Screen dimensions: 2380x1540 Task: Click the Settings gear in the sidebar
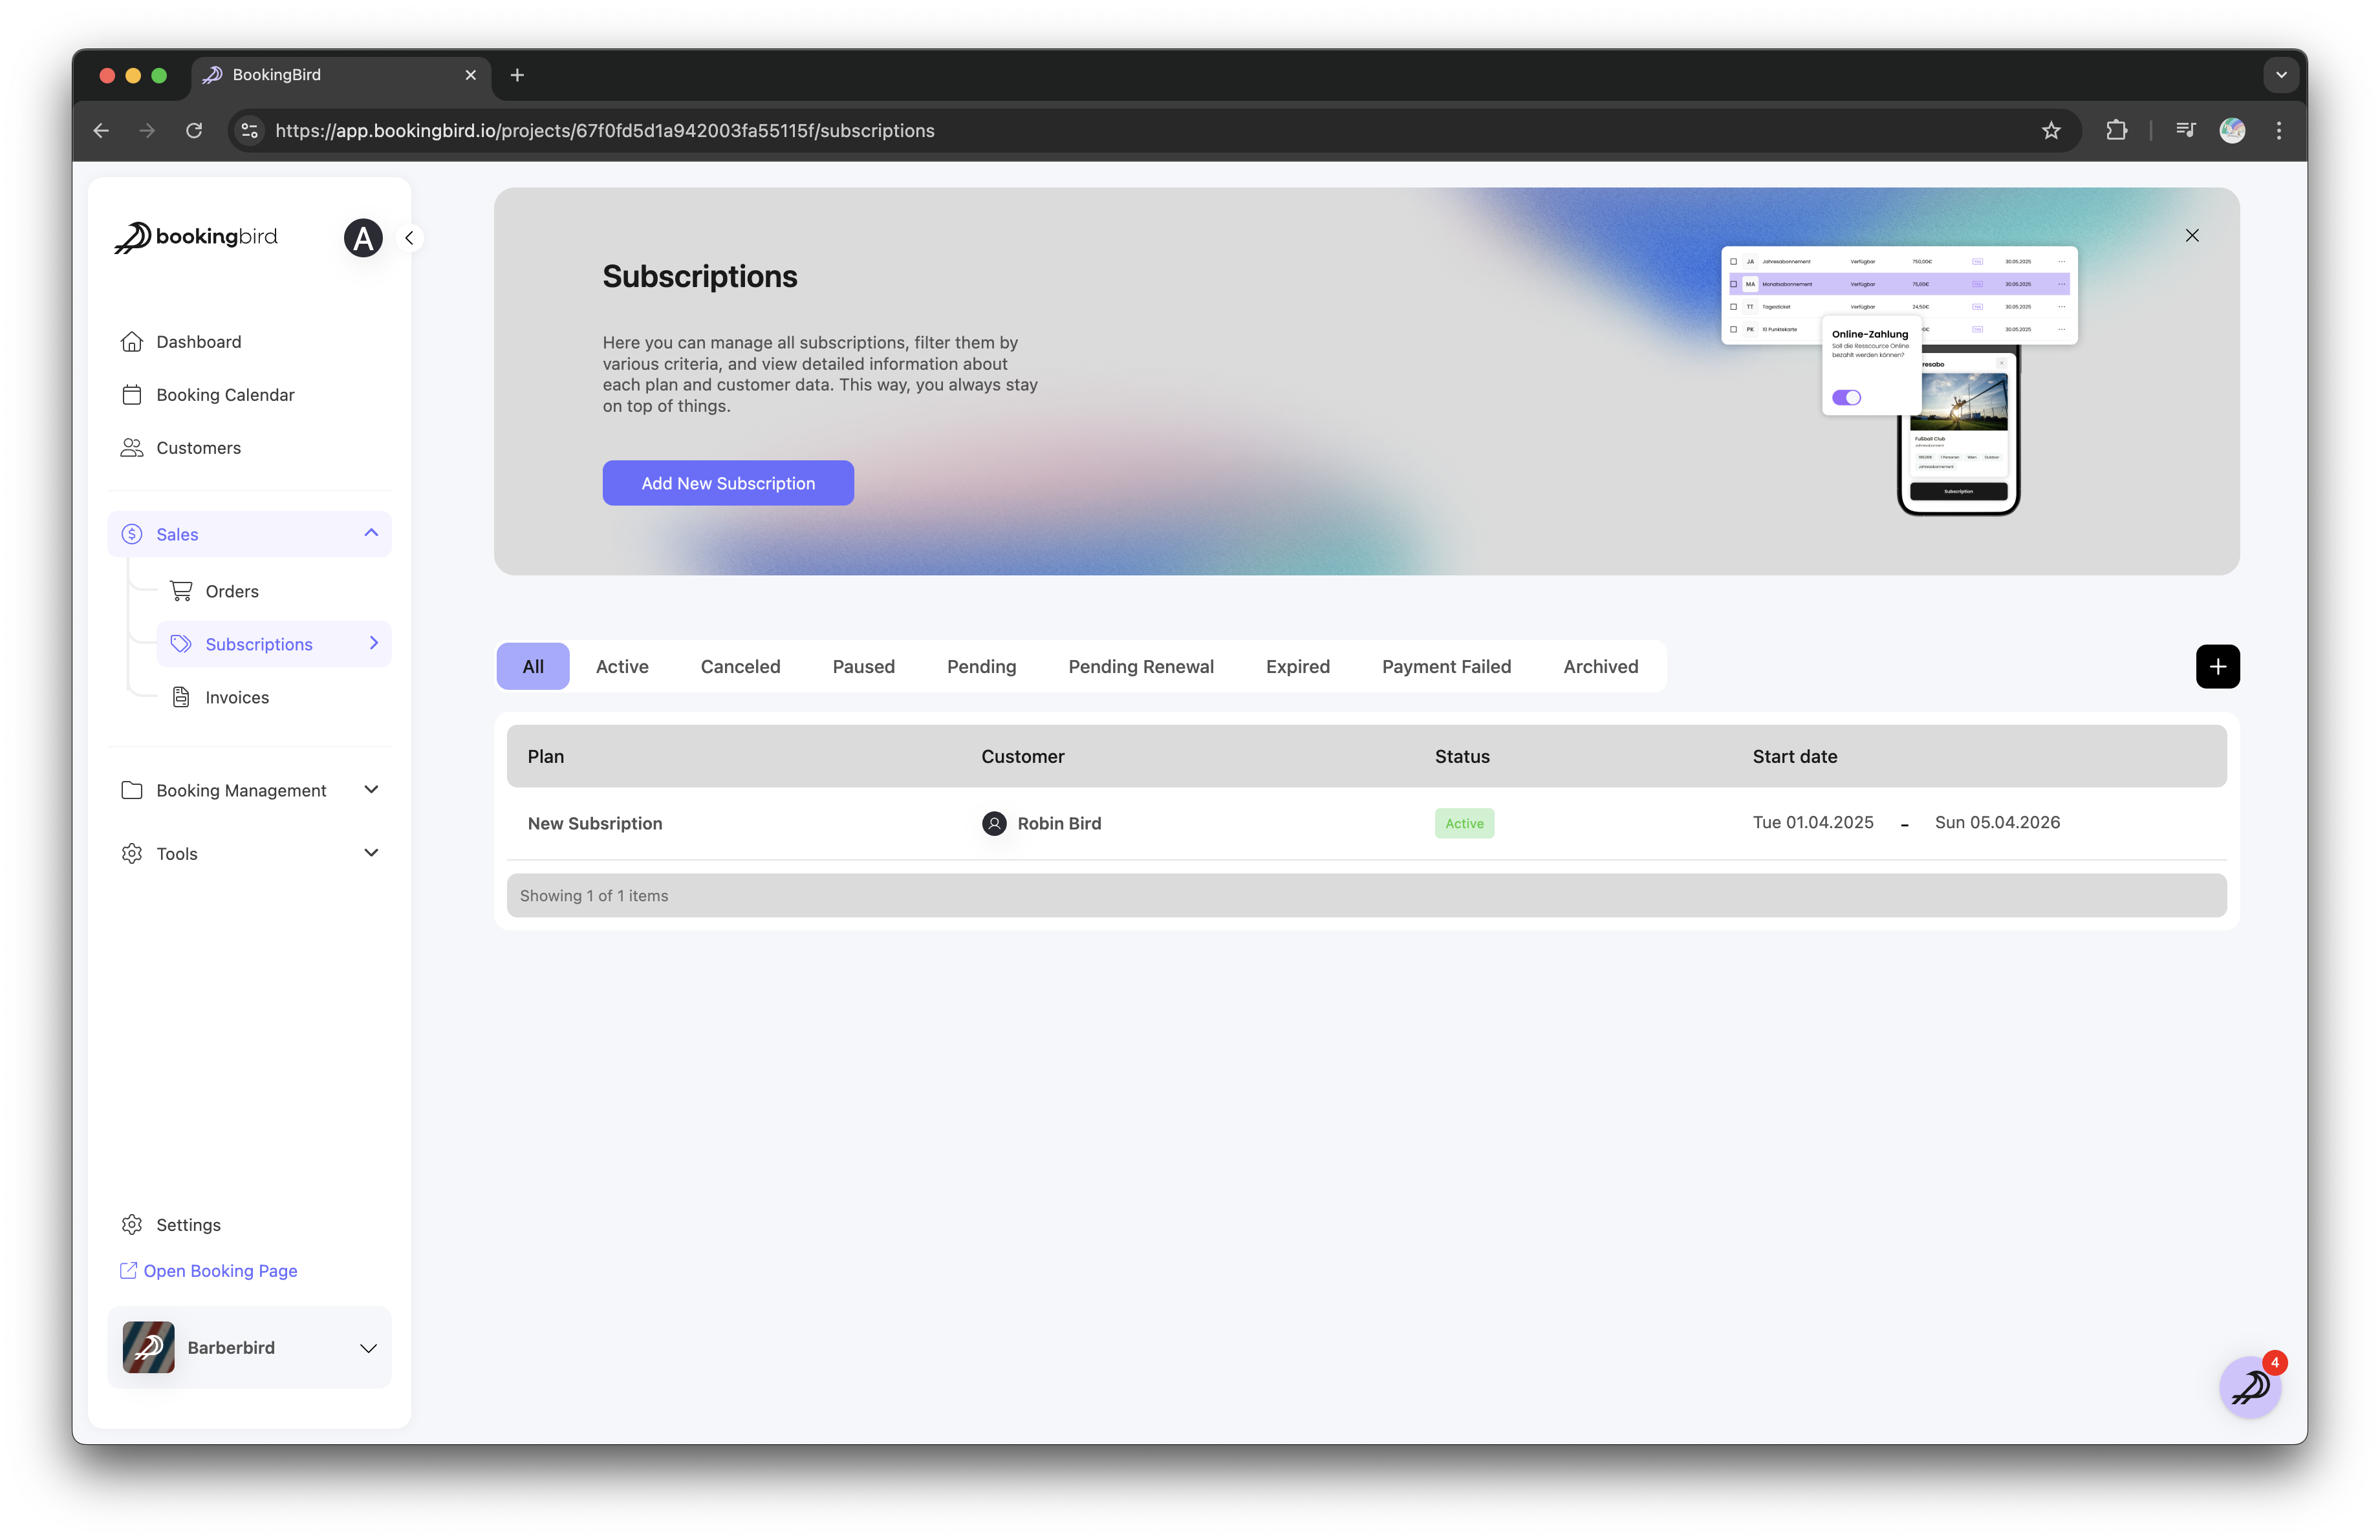pyautogui.click(x=131, y=1225)
